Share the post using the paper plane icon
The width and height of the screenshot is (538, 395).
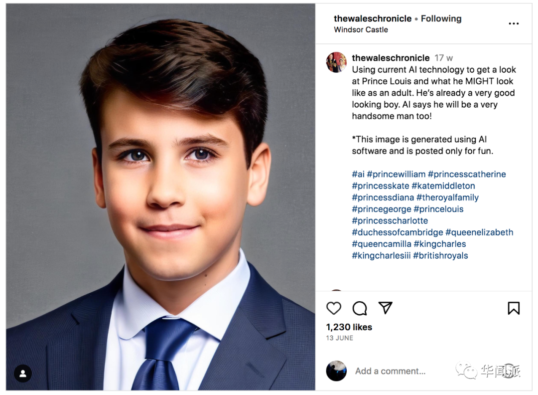[386, 308]
